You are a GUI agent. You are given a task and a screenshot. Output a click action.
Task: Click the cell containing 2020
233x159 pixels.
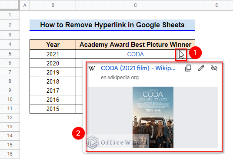tap(53, 63)
